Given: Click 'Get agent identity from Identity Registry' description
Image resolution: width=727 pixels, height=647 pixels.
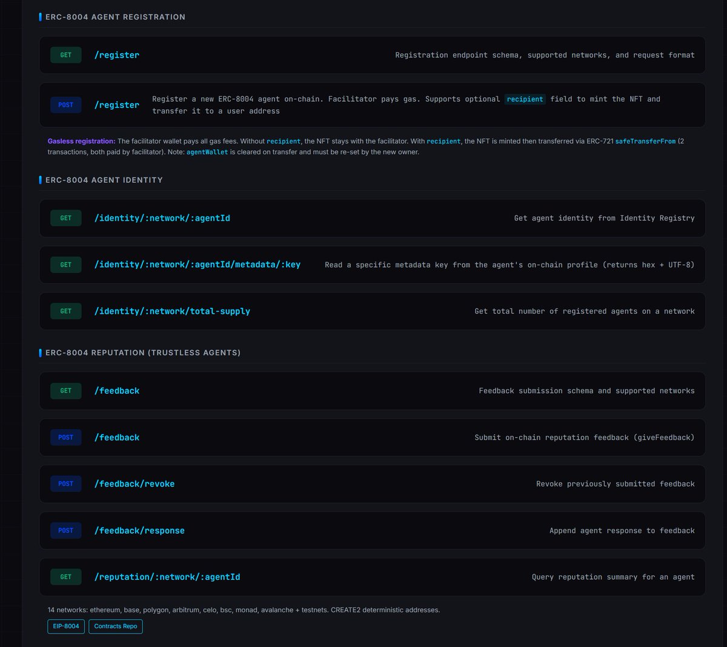Looking at the screenshot, I should [x=605, y=218].
